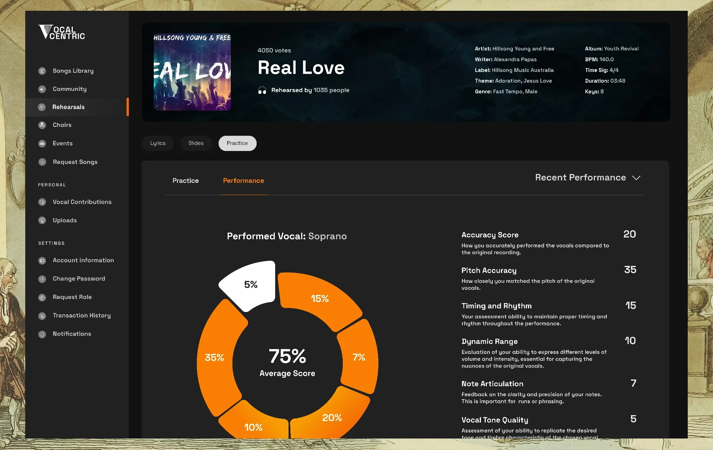Click the Timing and Rhythm heading

pos(497,306)
